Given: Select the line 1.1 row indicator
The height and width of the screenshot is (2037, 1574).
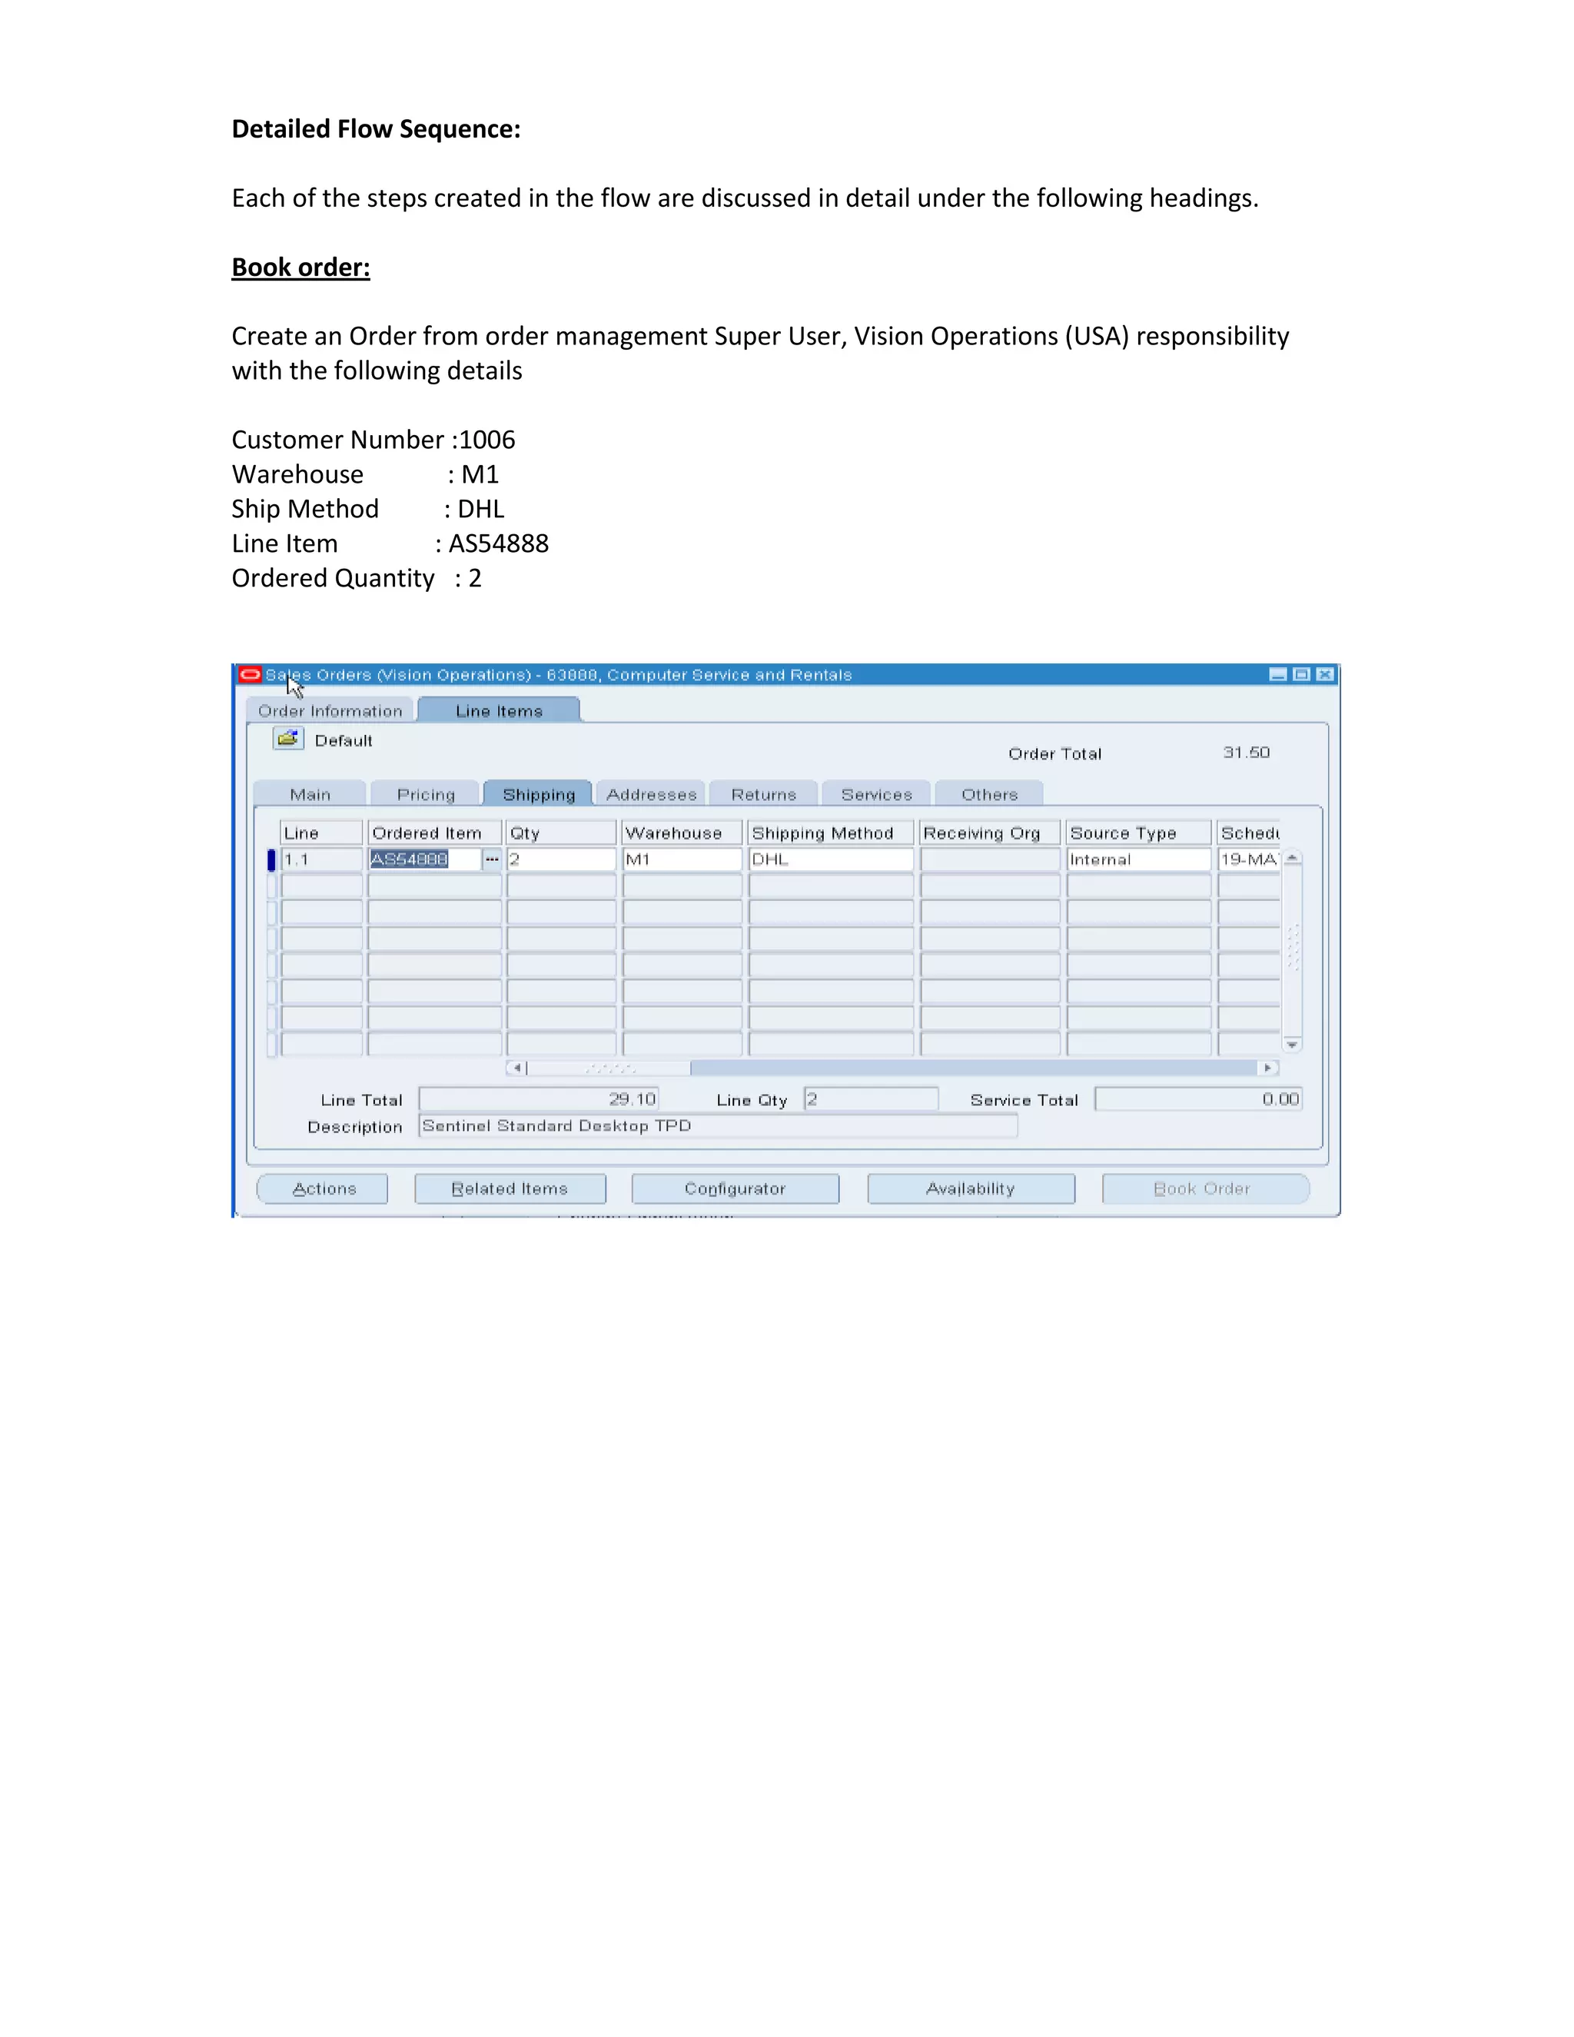Looking at the screenshot, I should pyautogui.click(x=271, y=859).
